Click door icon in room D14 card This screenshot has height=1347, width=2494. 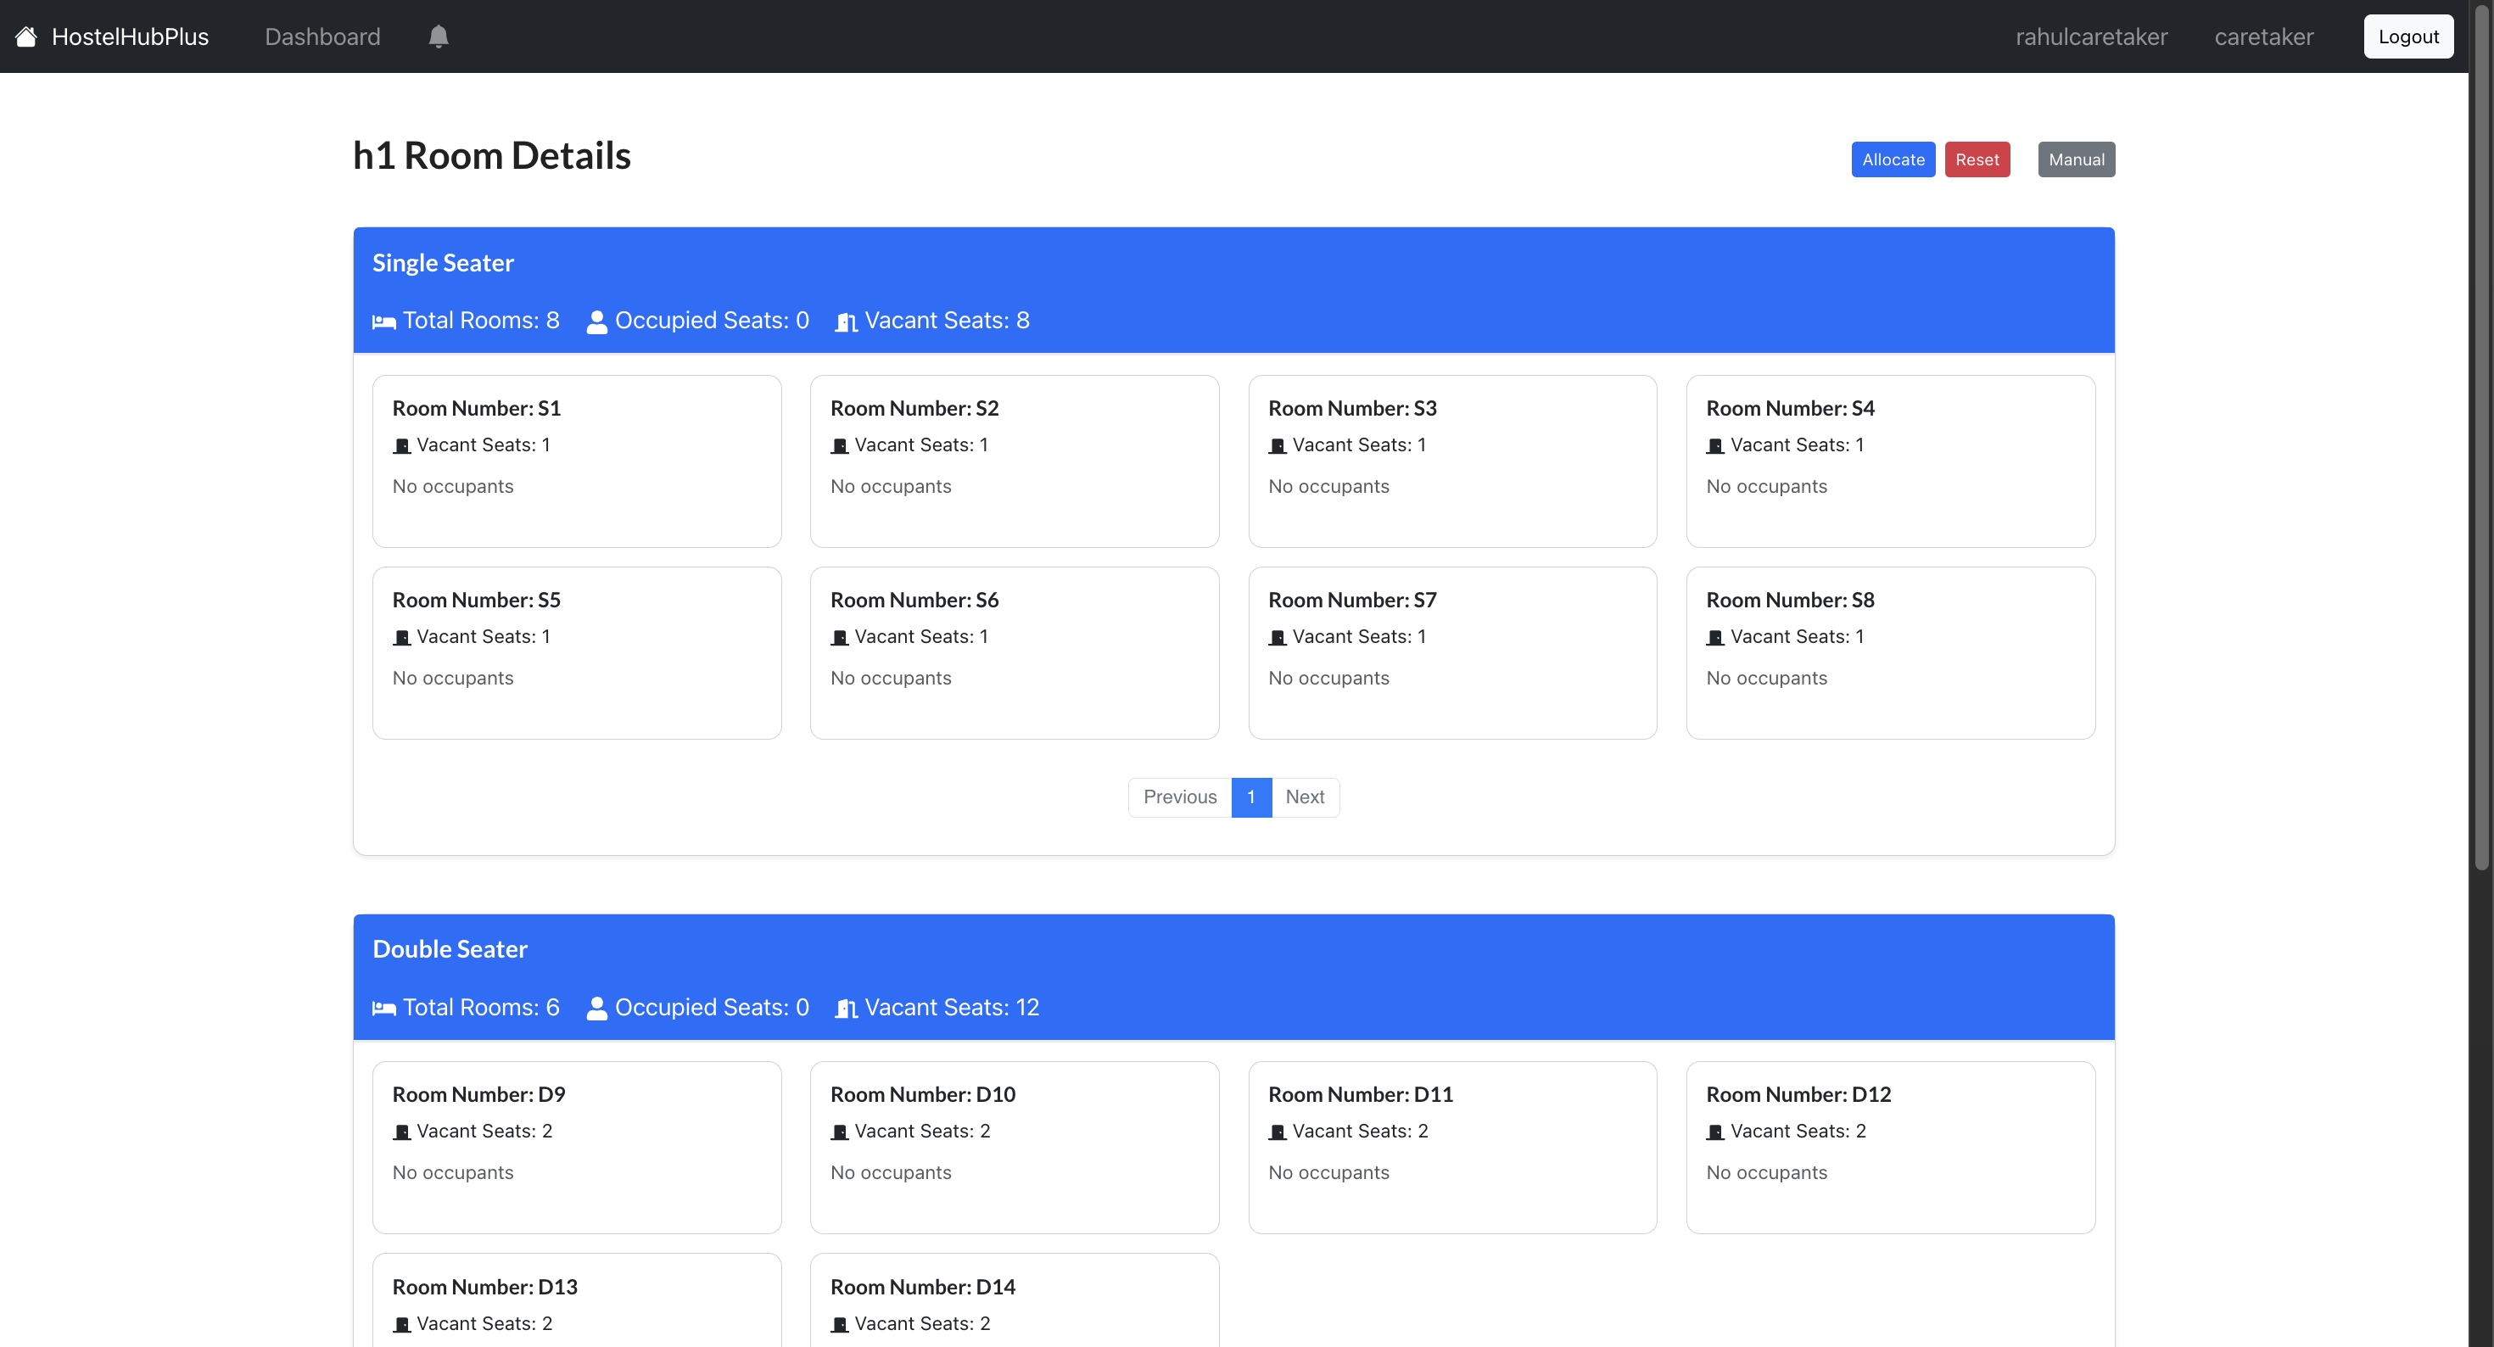point(840,1324)
